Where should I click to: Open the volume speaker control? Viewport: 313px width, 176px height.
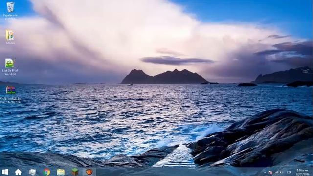coord(281,172)
